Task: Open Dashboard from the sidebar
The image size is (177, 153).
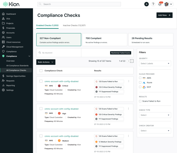Action: point(11,14)
